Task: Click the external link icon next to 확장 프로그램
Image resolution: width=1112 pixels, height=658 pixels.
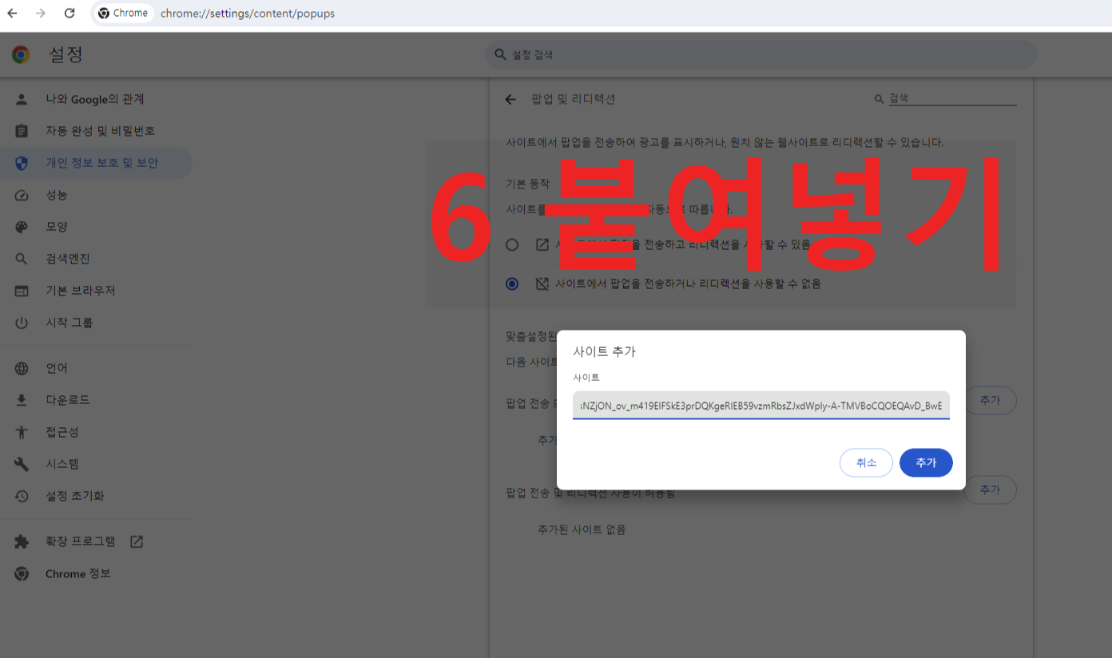Action: [137, 541]
